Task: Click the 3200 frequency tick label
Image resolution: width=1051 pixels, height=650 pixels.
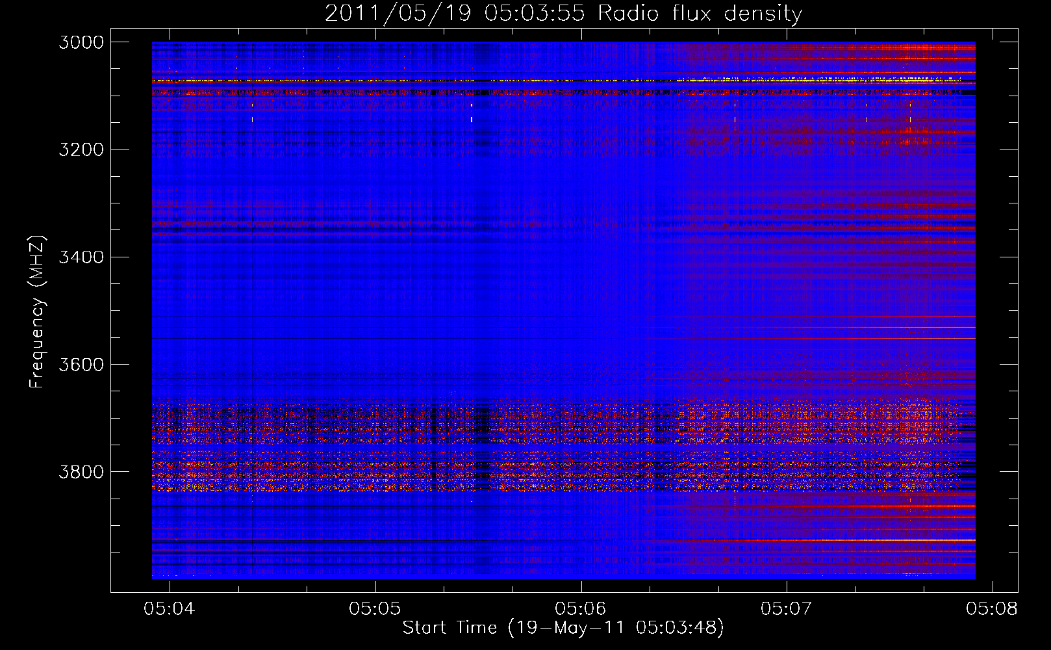Action: [81, 149]
